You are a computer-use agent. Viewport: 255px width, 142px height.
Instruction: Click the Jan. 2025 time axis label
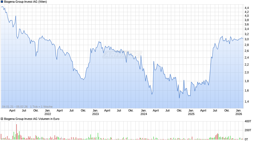pyautogui.click(x=191, y=112)
